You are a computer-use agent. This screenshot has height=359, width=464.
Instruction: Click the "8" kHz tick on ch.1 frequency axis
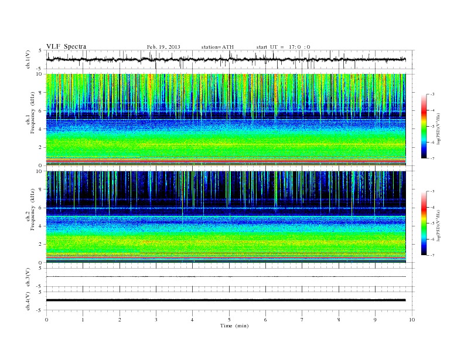coord(41,93)
